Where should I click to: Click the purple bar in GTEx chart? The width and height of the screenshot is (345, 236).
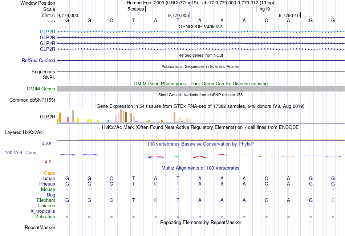coord(137,122)
